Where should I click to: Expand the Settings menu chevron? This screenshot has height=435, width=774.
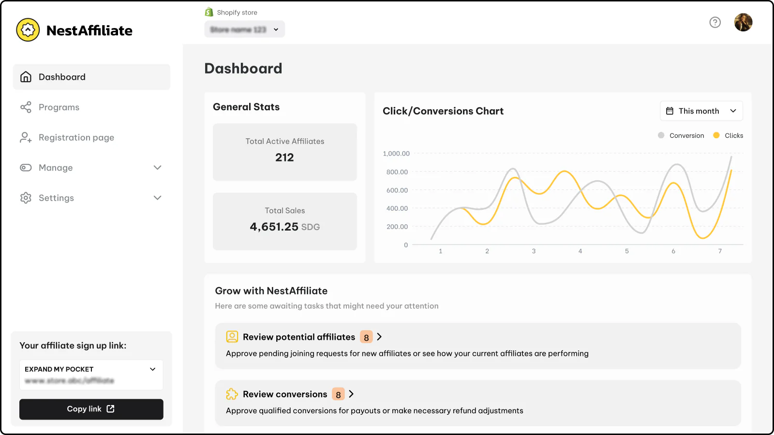click(x=157, y=198)
